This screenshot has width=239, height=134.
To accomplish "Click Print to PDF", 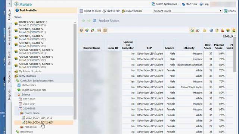I will tap(111, 11).
